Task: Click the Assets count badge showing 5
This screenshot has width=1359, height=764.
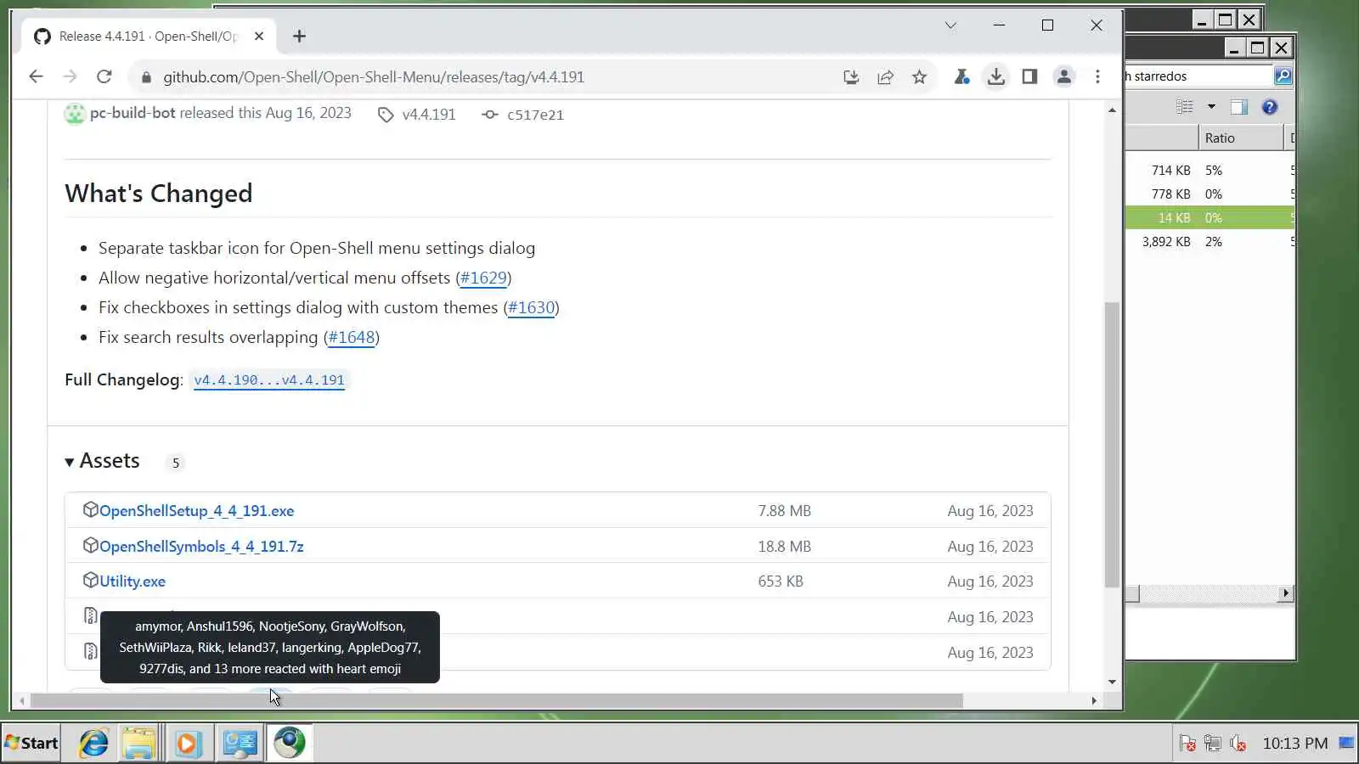Action: coord(176,463)
